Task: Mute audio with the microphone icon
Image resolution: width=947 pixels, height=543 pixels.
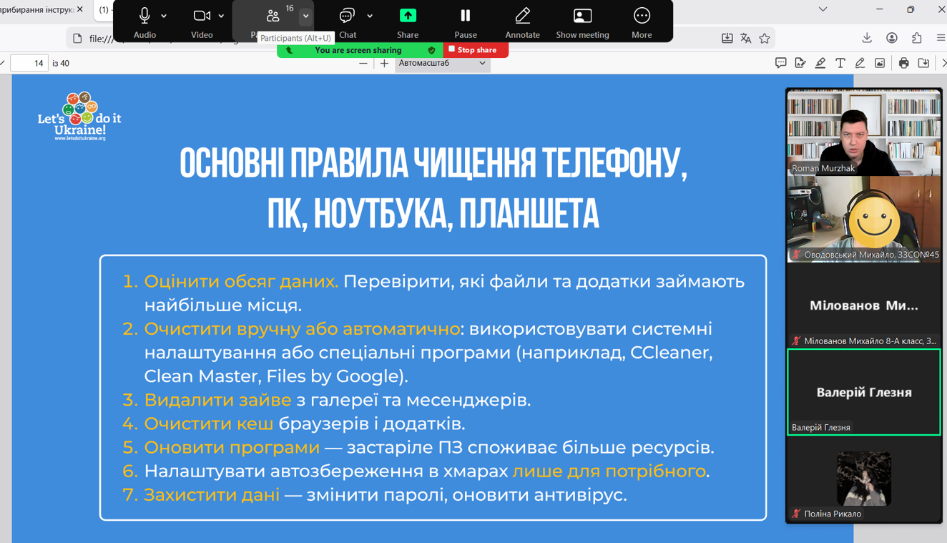Action: pos(144,16)
